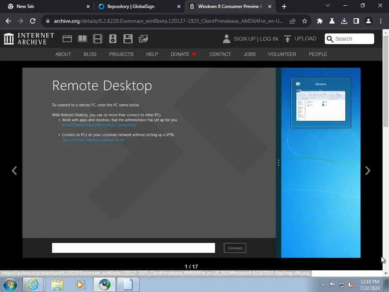
Task: Open the Chrome profile avatar
Action: [368, 21]
